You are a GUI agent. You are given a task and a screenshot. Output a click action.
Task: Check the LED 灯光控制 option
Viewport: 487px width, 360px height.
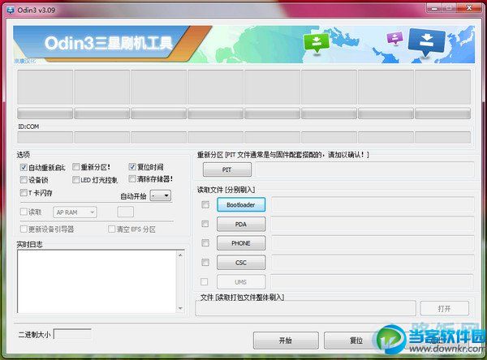(75, 180)
